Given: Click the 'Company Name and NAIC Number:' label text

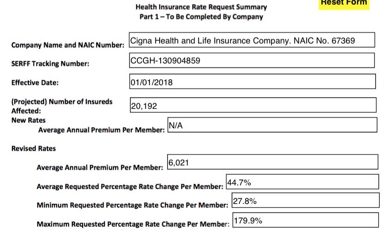Looking at the screenshot, I should coord(68,45).
